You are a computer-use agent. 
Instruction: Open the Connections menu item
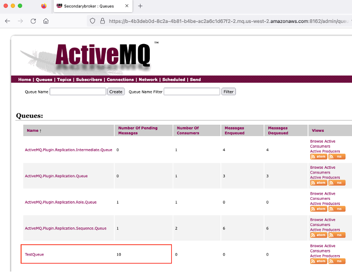(x=120, y=79)
